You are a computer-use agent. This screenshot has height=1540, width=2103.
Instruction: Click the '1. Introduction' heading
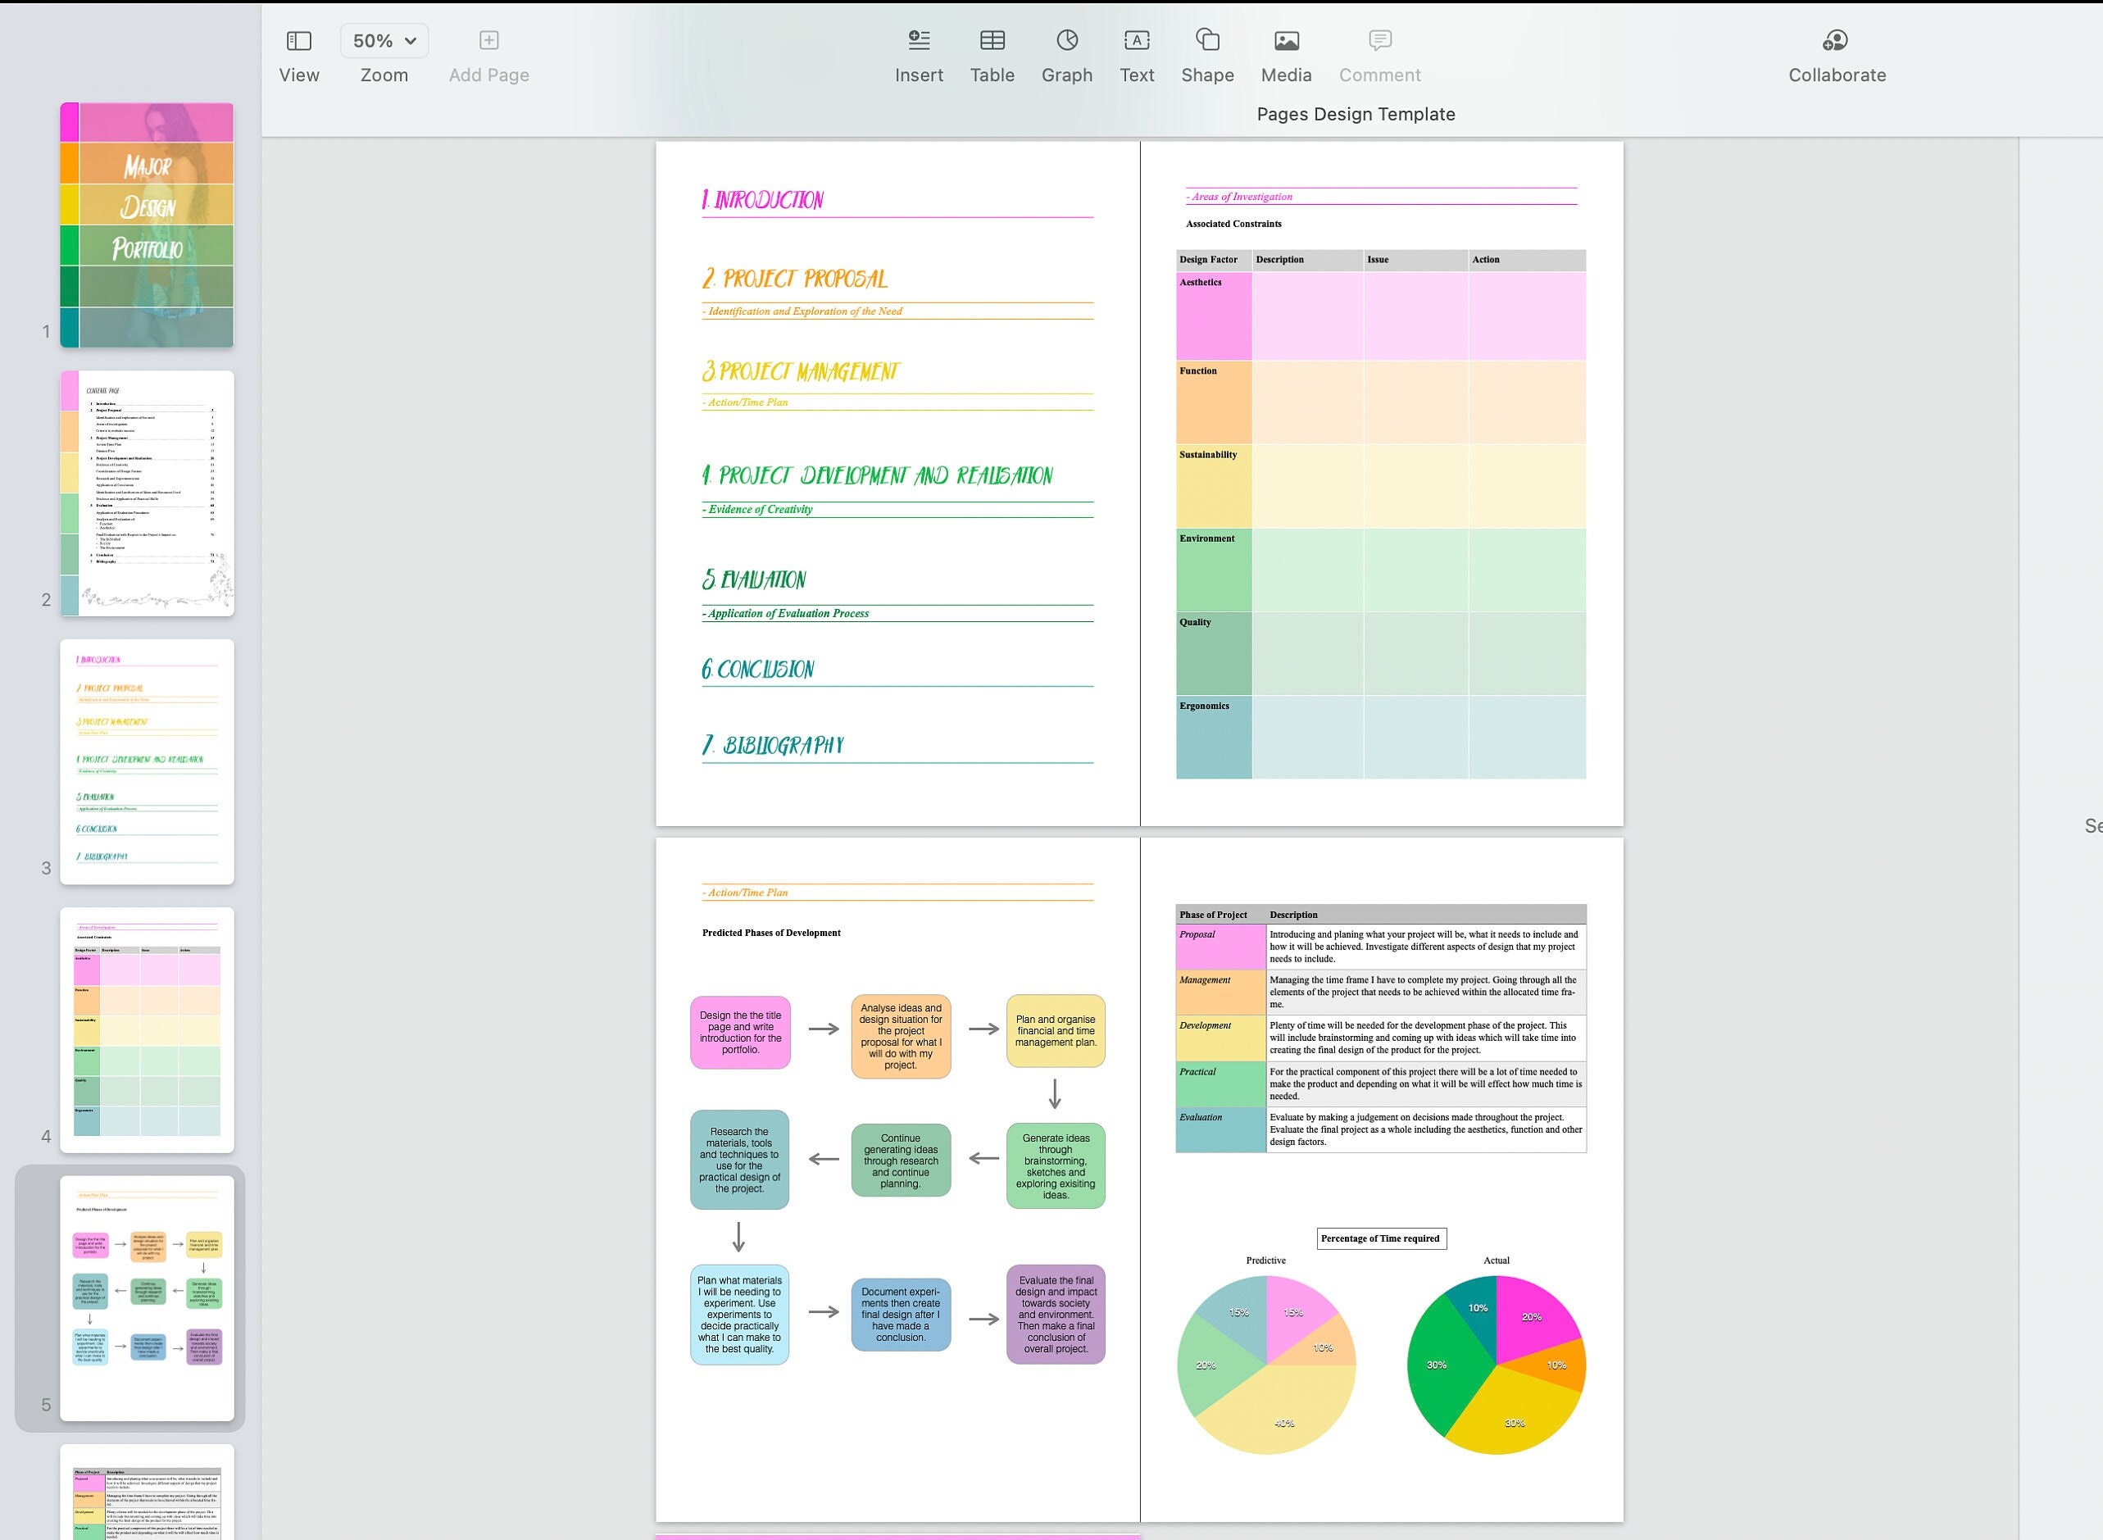coord(762,199)
